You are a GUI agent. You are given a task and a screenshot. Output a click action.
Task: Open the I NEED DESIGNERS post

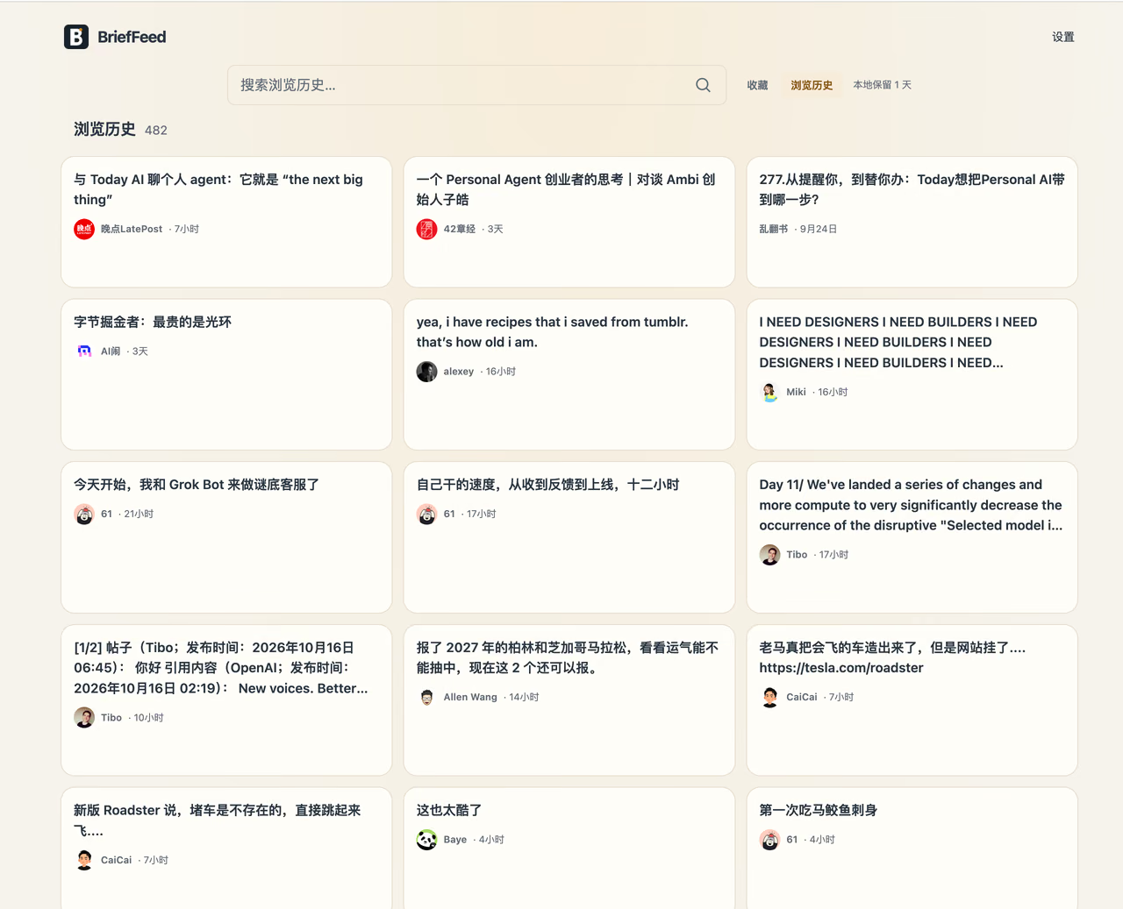[x=912, y=374]
